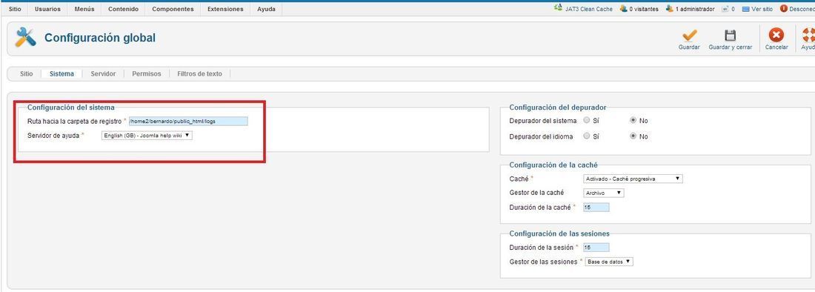Open Gestor de las sesiones dropdown

pos(609,262)
